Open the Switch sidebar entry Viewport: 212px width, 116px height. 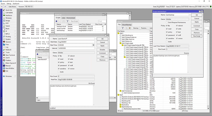pos(8,26)
